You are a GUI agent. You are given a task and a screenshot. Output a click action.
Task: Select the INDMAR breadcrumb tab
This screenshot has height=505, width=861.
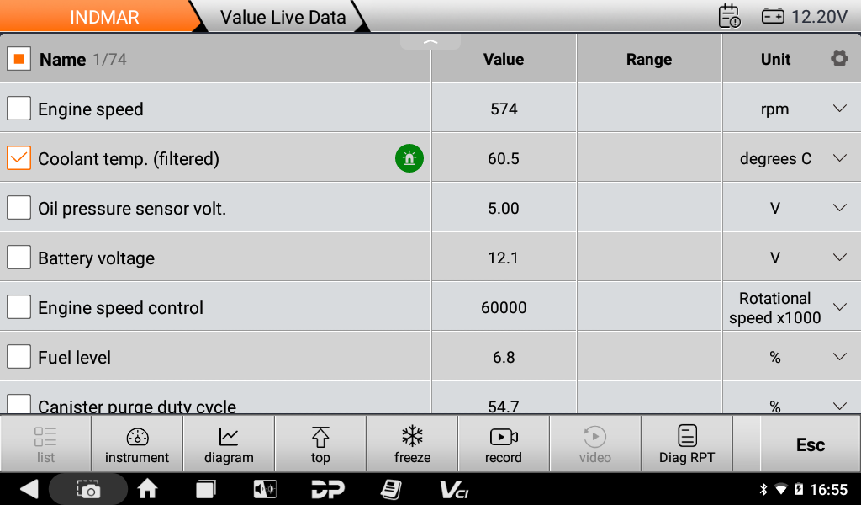pos(104,17)
